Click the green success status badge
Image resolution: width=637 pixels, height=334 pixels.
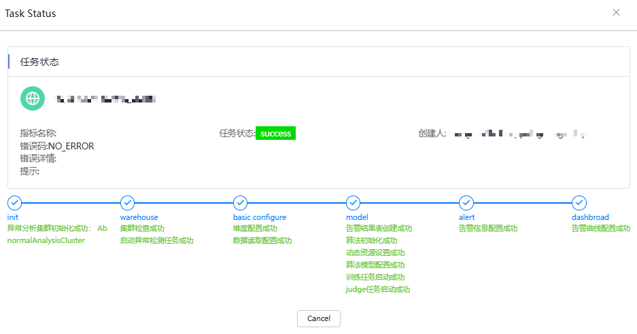point(275,134)
